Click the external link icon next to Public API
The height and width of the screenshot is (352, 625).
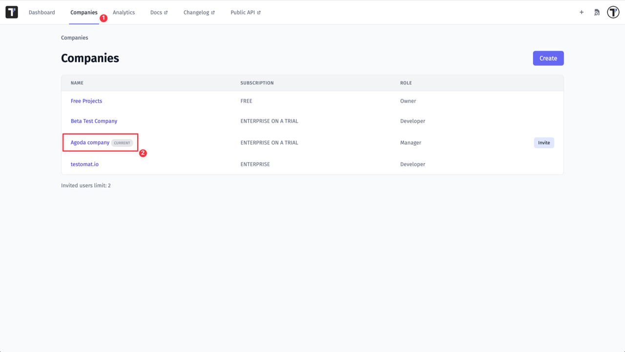[x=259, y=12]
